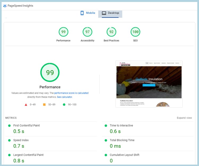
Task: Click the mobile phone icon
Action: coord(82,13)
